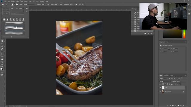Hide Layer 1 with eye icon

point(160,88)
